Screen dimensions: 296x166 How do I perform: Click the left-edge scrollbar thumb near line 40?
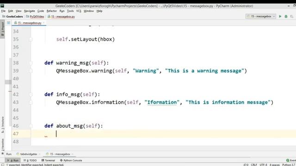click(8, 82)
